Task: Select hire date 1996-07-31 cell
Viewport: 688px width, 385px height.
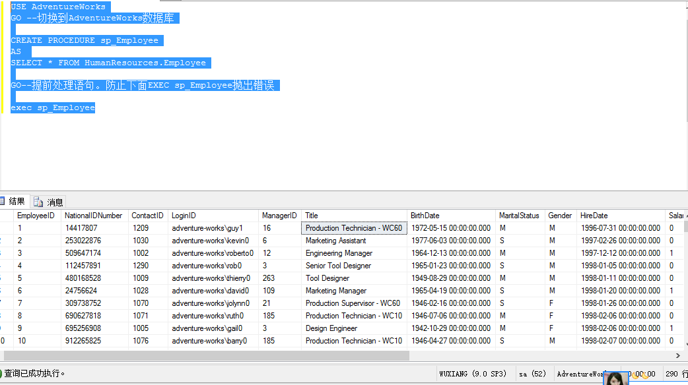Action: click(621, 228)
